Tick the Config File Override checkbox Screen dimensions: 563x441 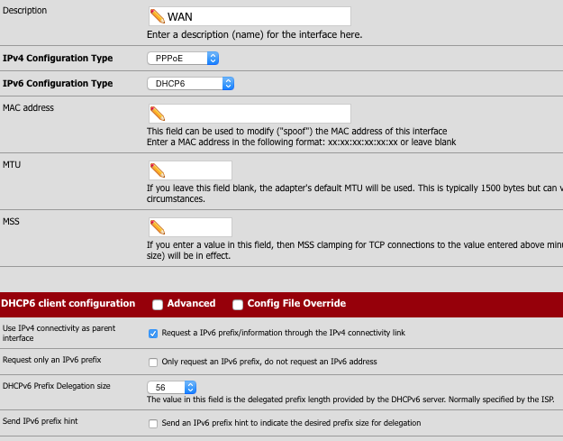point(238,304)
